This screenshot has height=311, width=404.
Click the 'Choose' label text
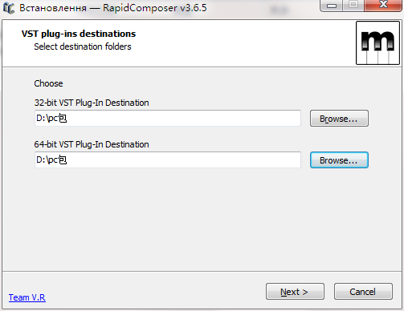[x=48, y=83]
